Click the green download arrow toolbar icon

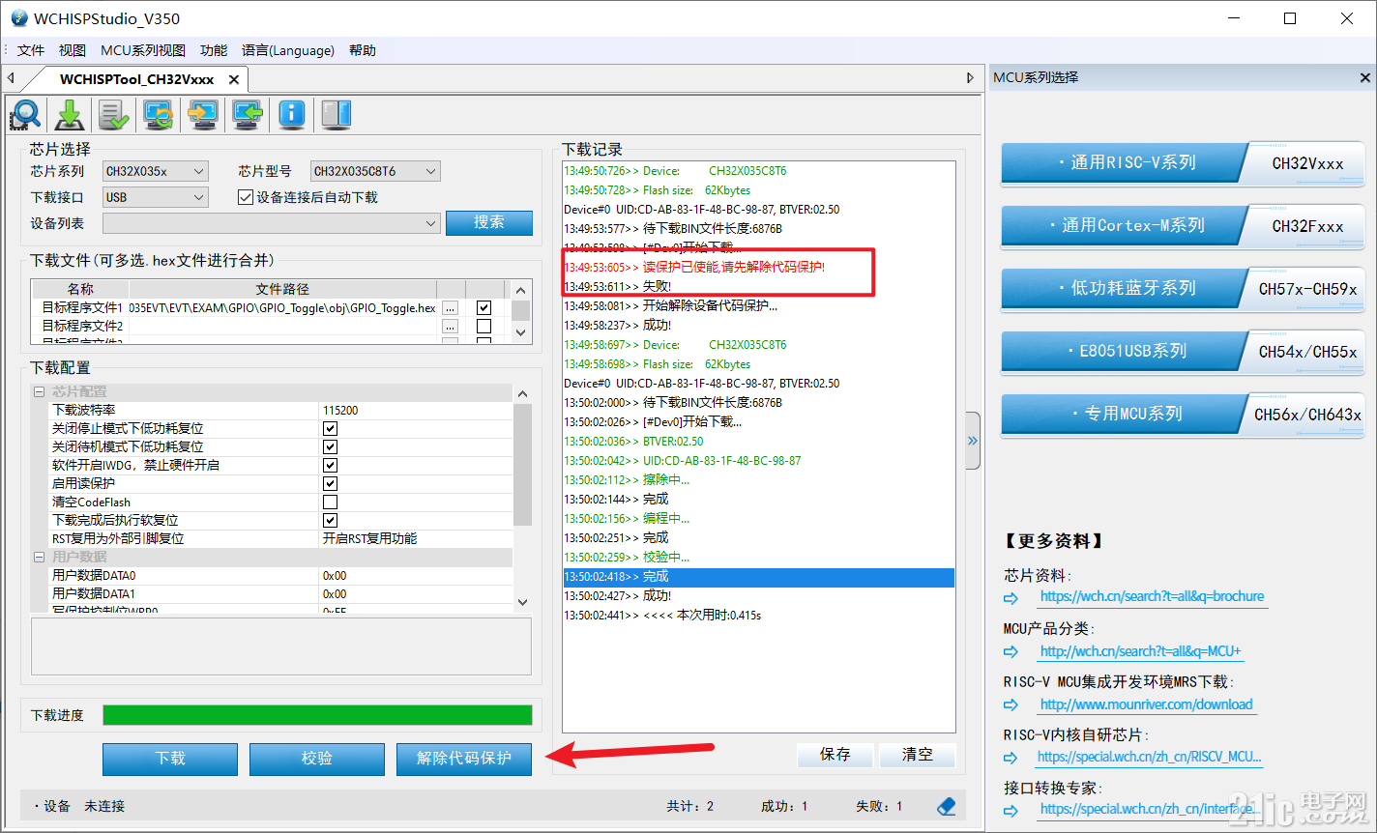(x=70, y=115)
